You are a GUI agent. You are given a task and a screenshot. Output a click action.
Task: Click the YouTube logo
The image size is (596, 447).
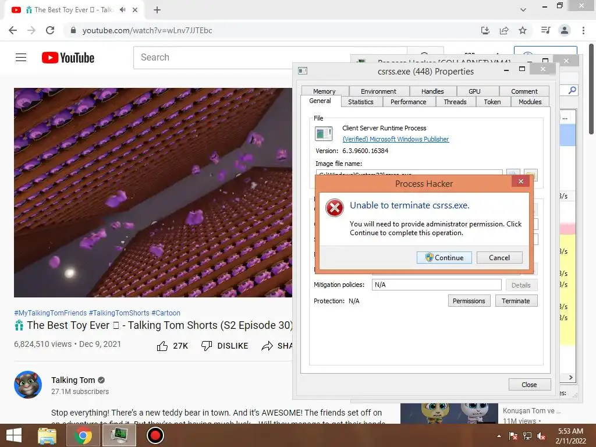tap(68, 58)
